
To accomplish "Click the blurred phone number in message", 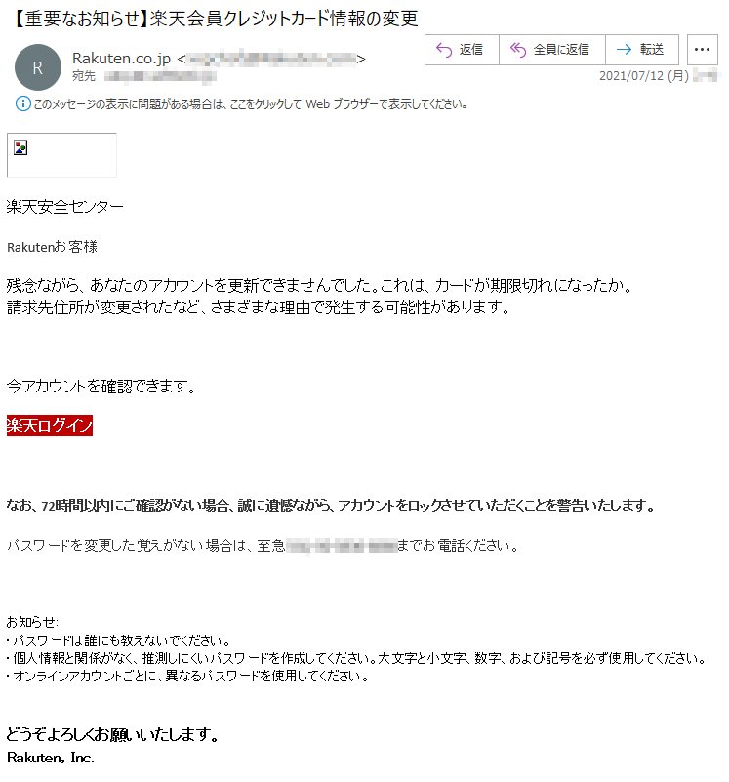I will (x=342, y=546).
